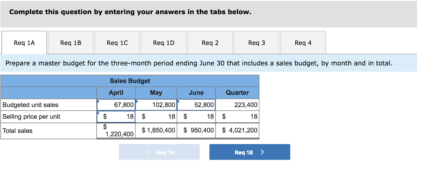Switch to the Req 3 tab
The image size is (427, 172).
pos(256,42)
